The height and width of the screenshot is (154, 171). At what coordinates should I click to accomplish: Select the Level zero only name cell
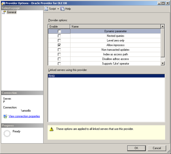point(116,40)
